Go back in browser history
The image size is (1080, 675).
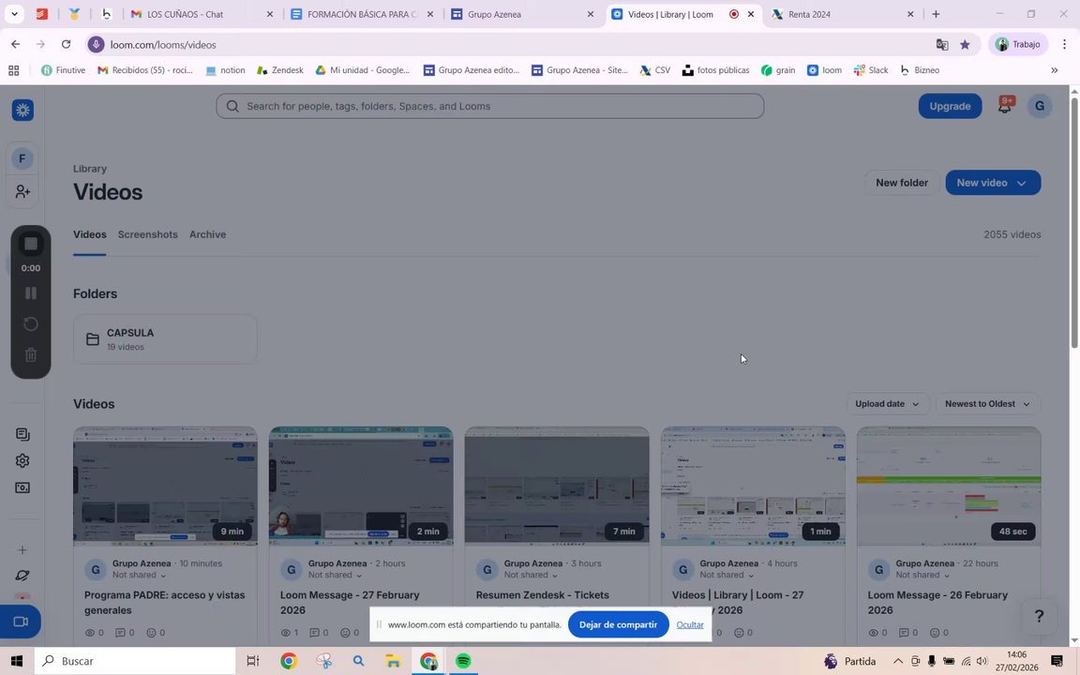[x=15, y=44]
